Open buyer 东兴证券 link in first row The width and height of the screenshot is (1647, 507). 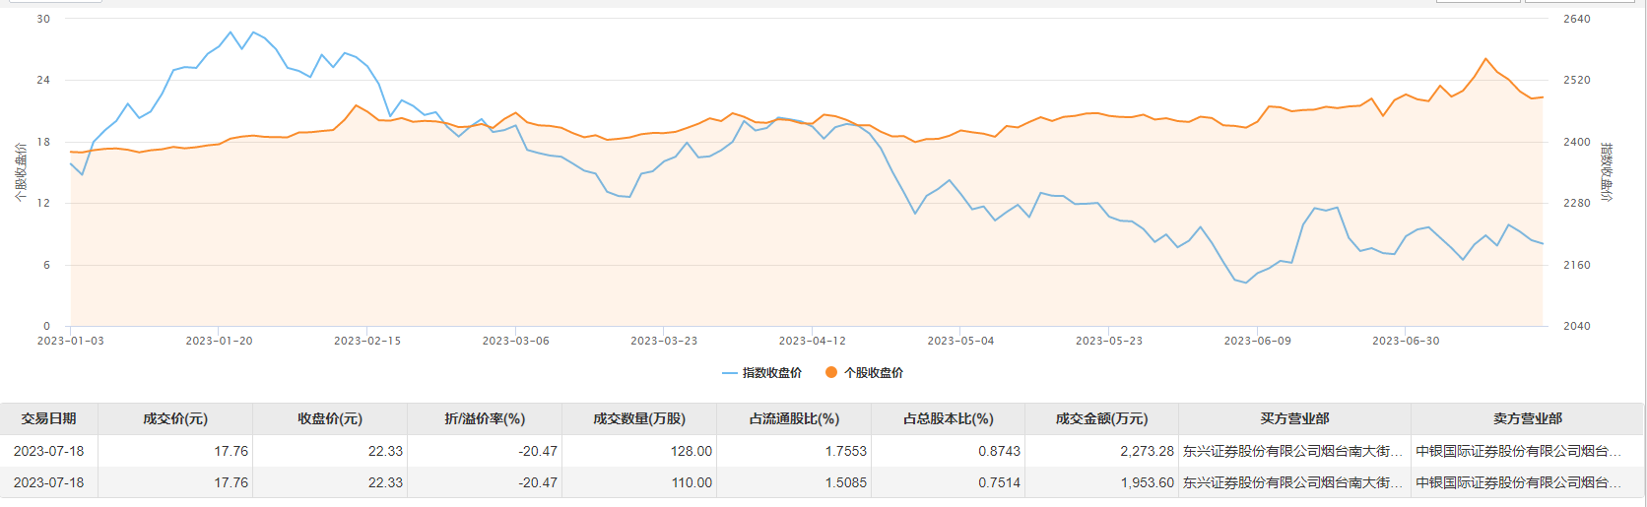pyautogui.click(x=1292, y=451)
